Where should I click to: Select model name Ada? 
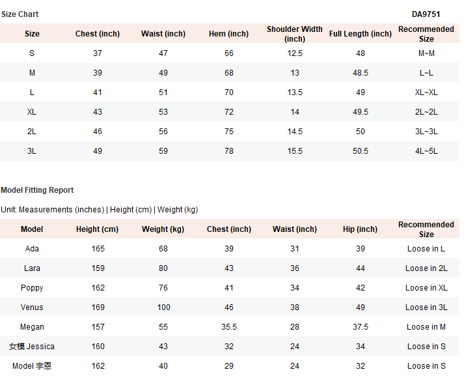(32, 249)
